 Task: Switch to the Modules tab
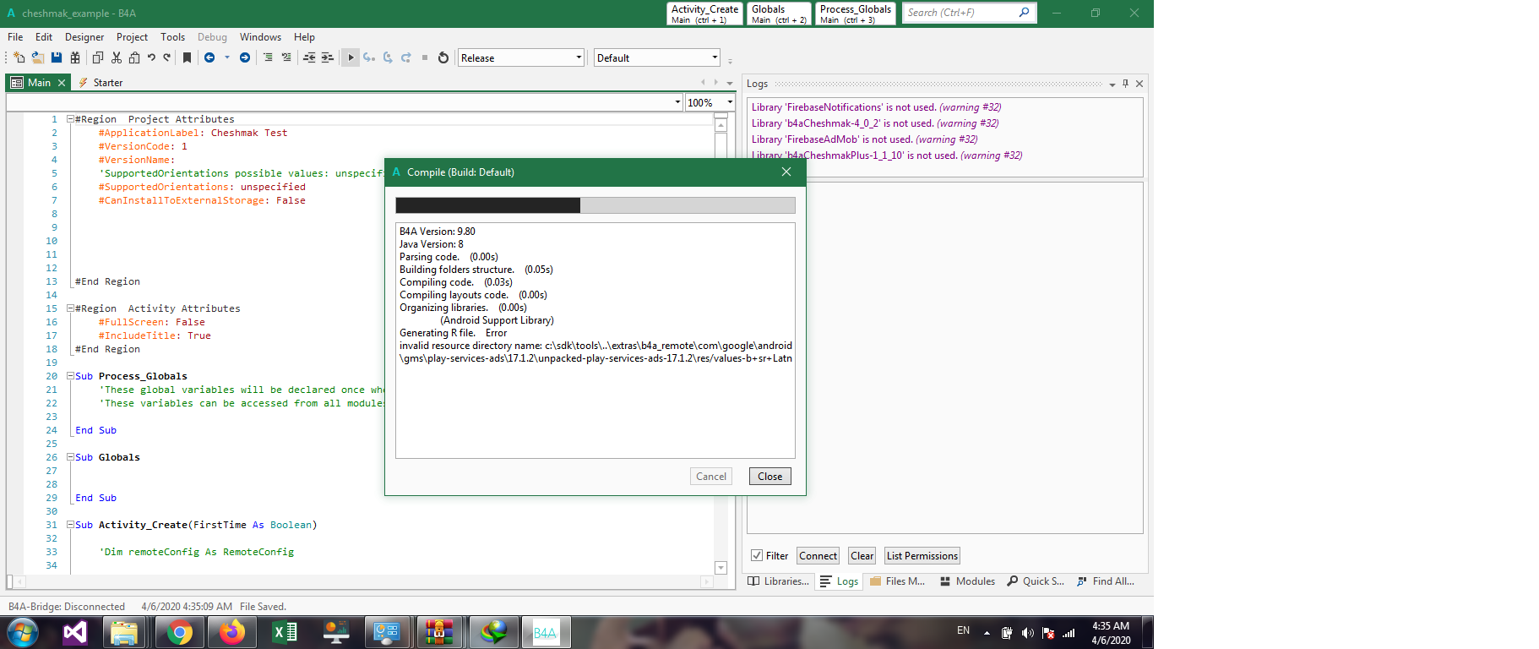[x=967, y=581]
